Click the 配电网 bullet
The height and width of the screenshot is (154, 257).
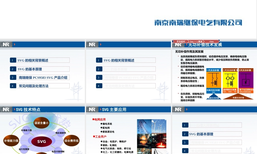pyautogui.click(x=105, y=128)
